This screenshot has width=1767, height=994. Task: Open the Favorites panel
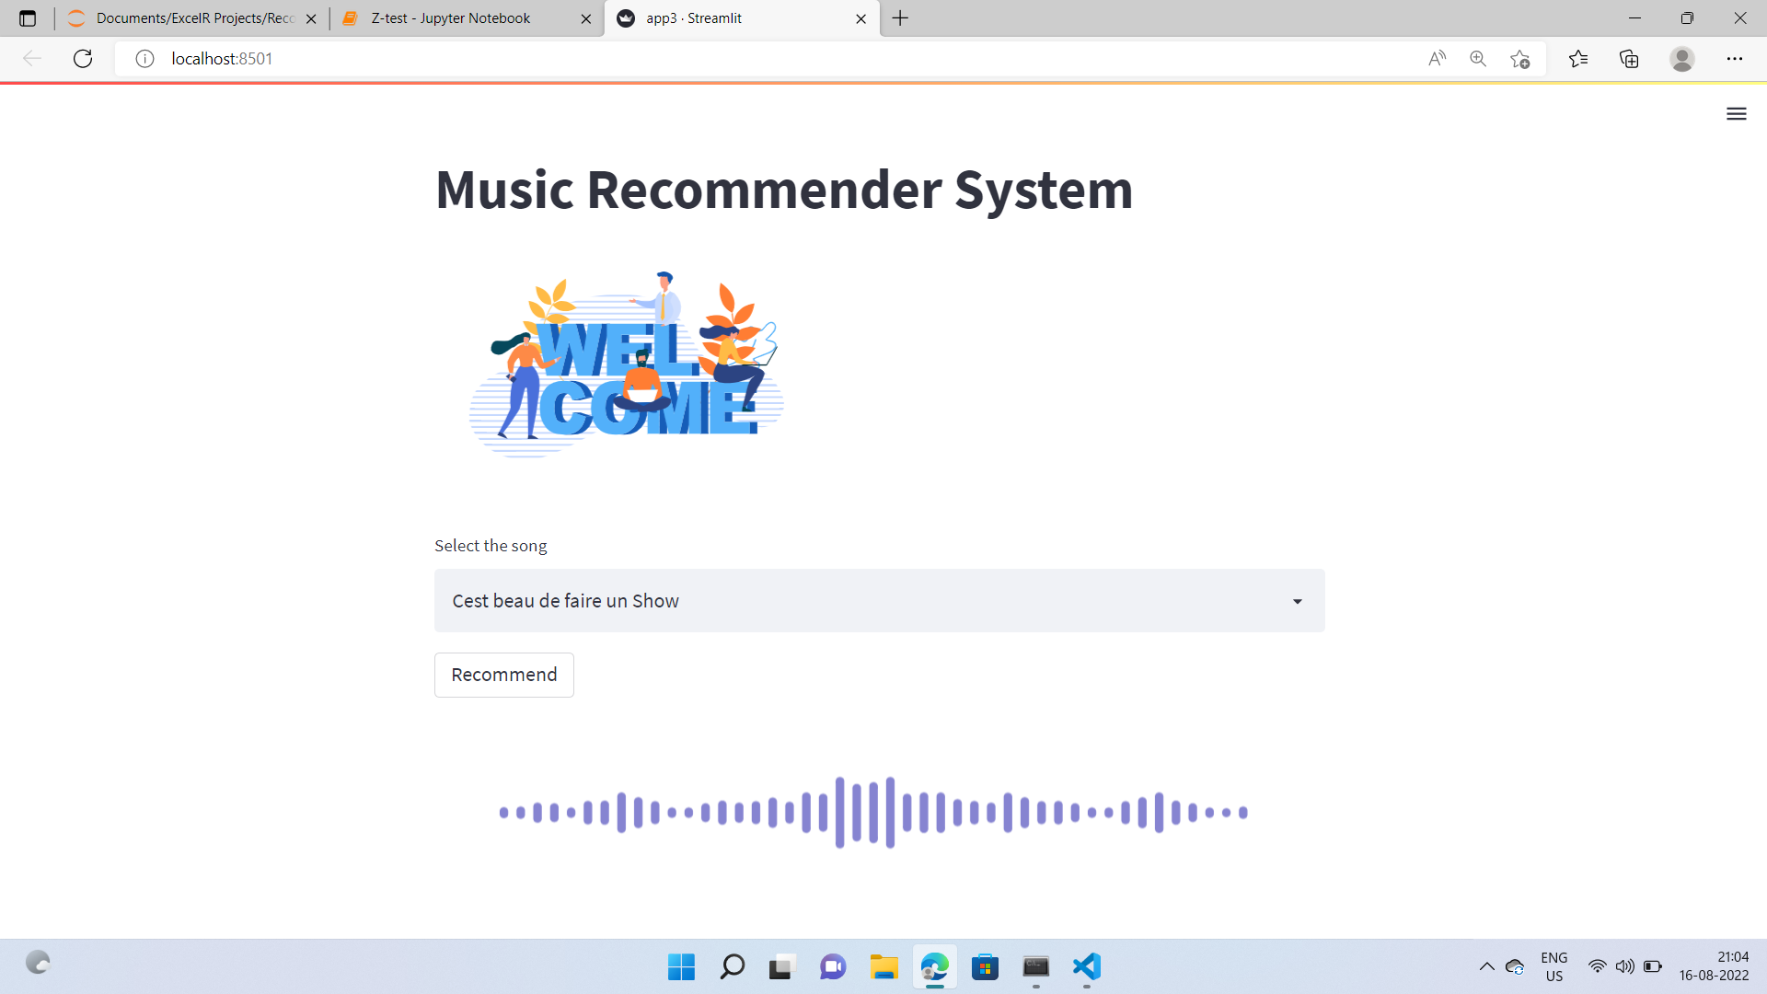tap(1579, 58)
